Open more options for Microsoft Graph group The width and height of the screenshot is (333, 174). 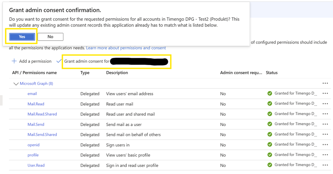point(325,84)
